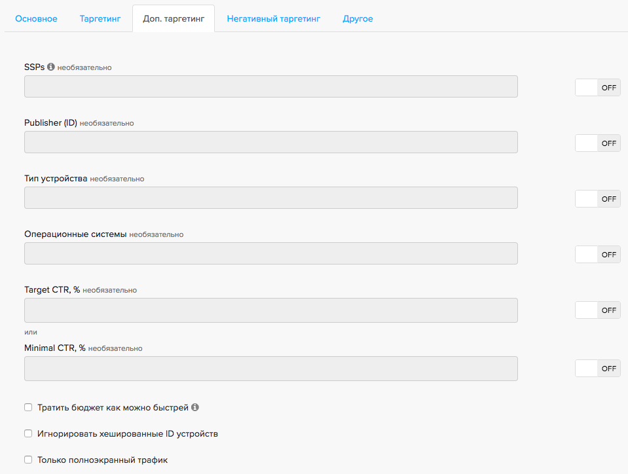The width and height of the screenshot is (628, 474).
Task: Enable 'Только полноэкранный трафик' checkbox
Action: (28, 460)
